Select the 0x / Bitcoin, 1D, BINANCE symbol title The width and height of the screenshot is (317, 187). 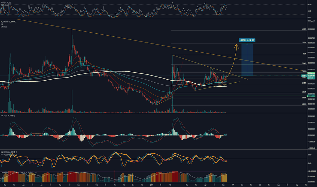click(9, 21)
